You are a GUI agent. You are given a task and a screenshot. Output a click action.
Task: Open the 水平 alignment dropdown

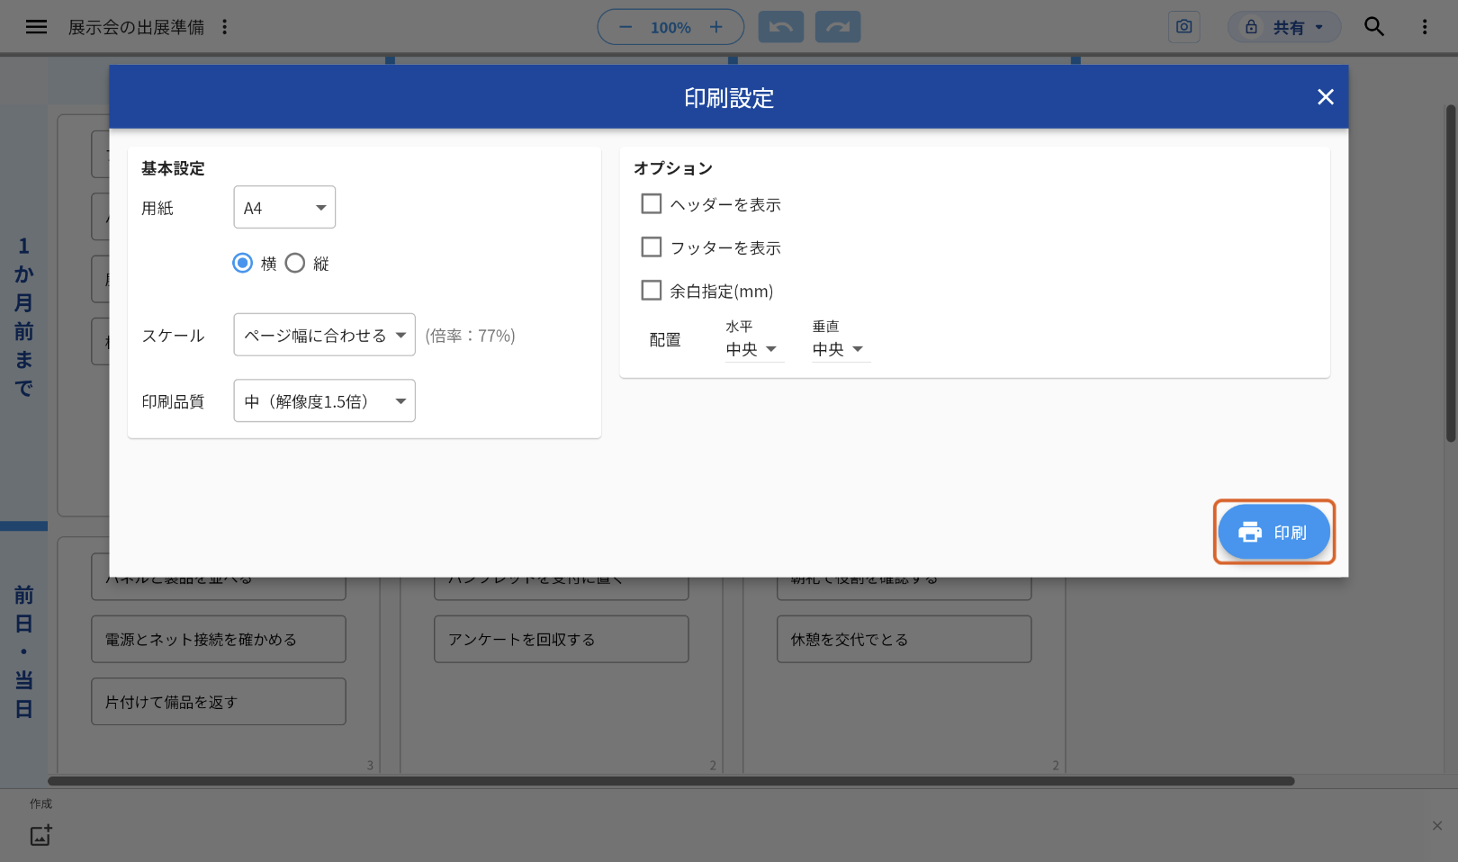[x=754, y=349]
